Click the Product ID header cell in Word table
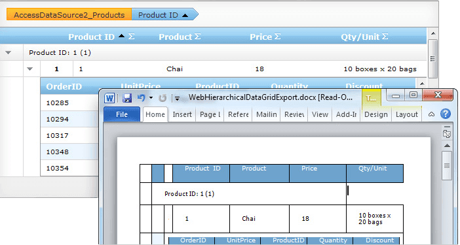Image resolution: width=460 pixels, height=245 pixels. (201, 173)
